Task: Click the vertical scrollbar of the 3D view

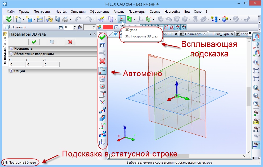Action: tap(248, 96)
